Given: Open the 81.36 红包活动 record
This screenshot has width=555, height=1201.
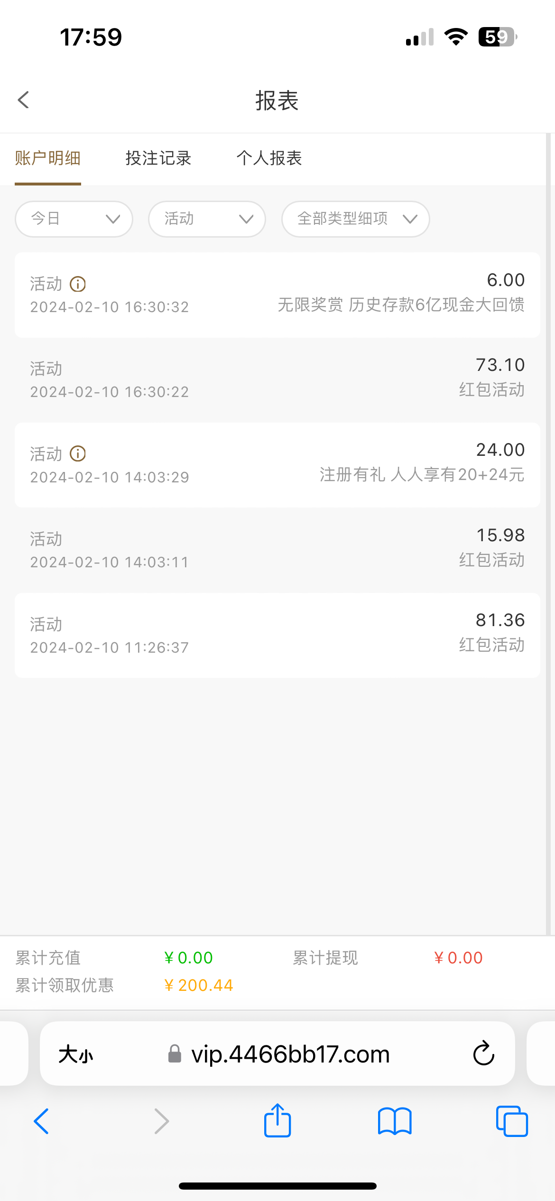Looking at the screenshot, I should (277, 635).
